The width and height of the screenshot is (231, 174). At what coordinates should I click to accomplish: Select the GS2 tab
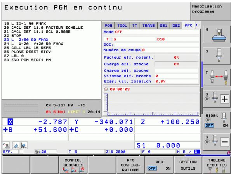176,26
